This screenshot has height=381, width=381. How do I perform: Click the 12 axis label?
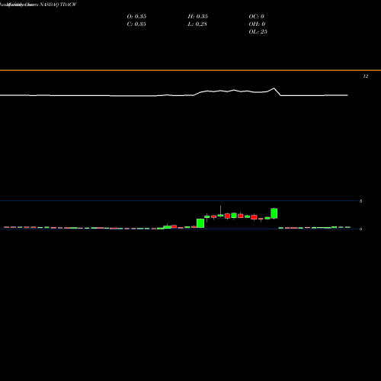[x=366, y=76]
